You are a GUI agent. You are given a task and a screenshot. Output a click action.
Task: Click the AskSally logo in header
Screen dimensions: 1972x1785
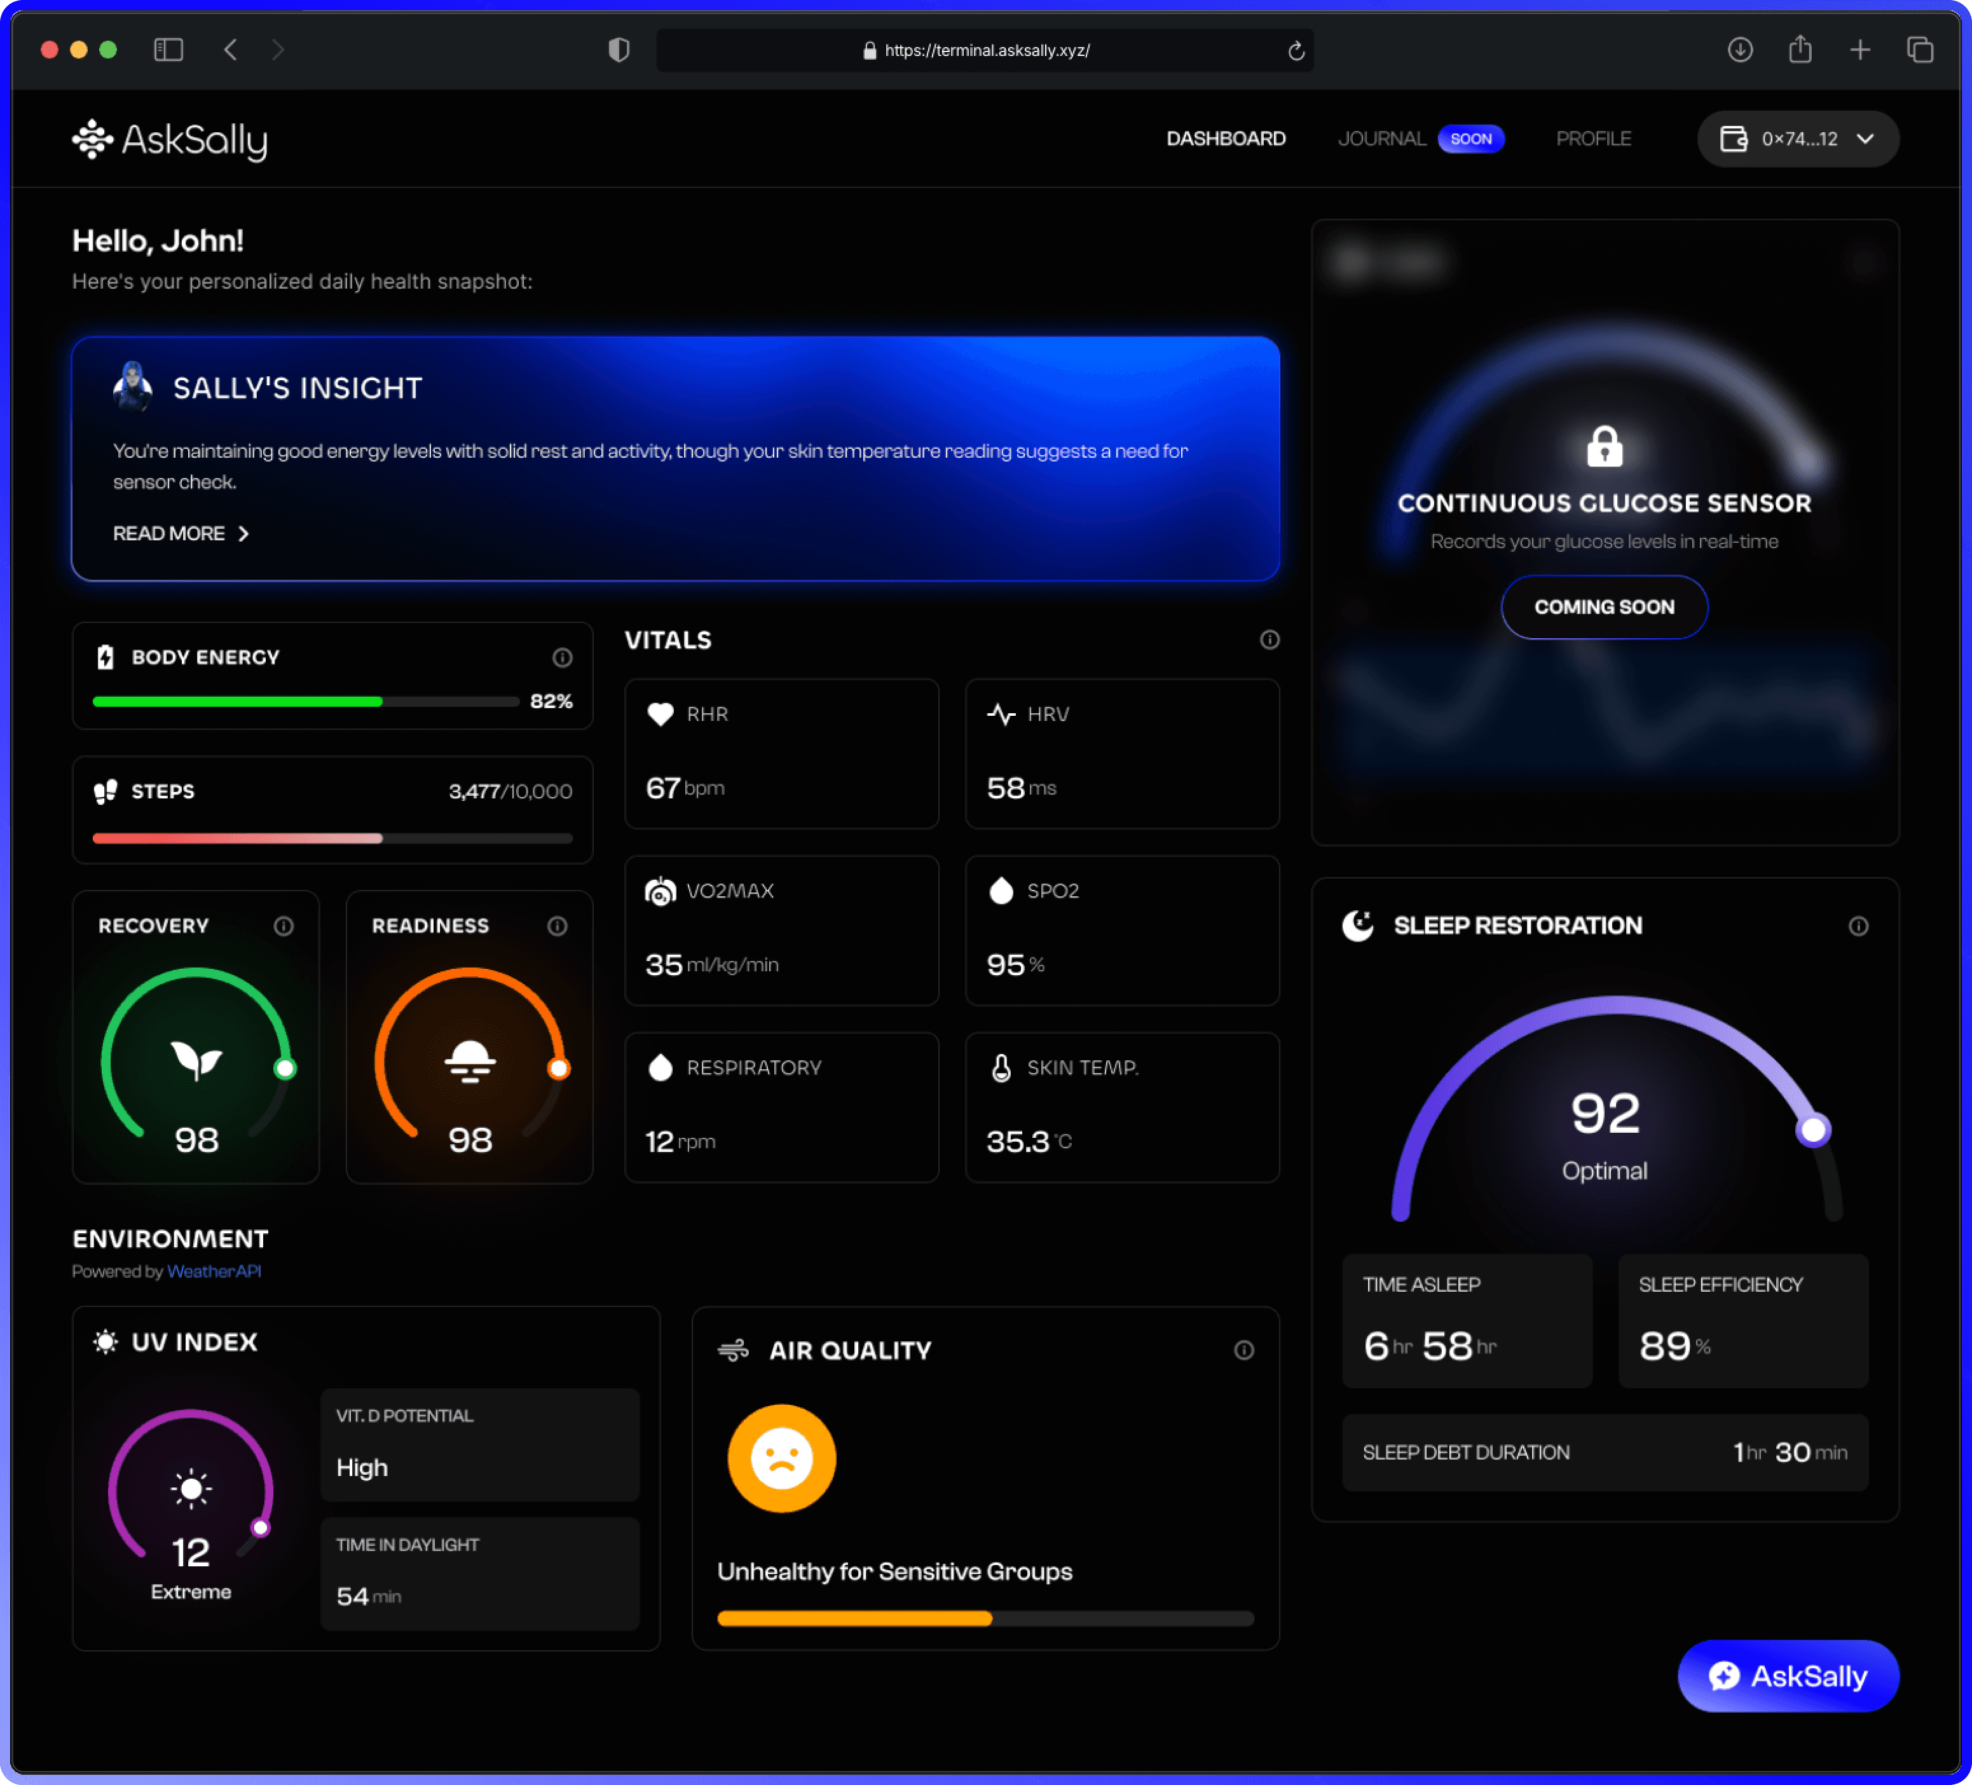click(x=170, y=140)
